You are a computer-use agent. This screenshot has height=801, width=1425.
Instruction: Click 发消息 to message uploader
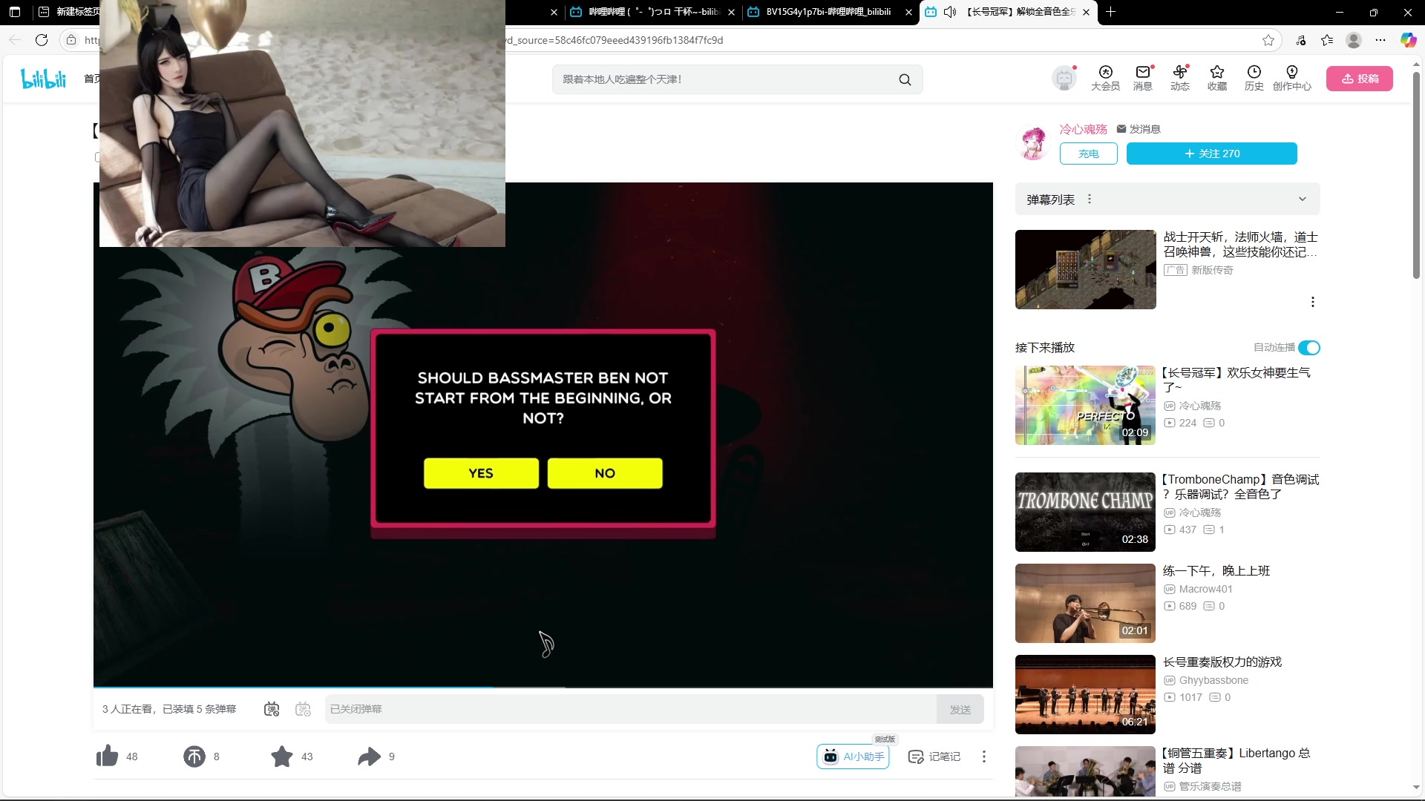tap(1139, 129)
